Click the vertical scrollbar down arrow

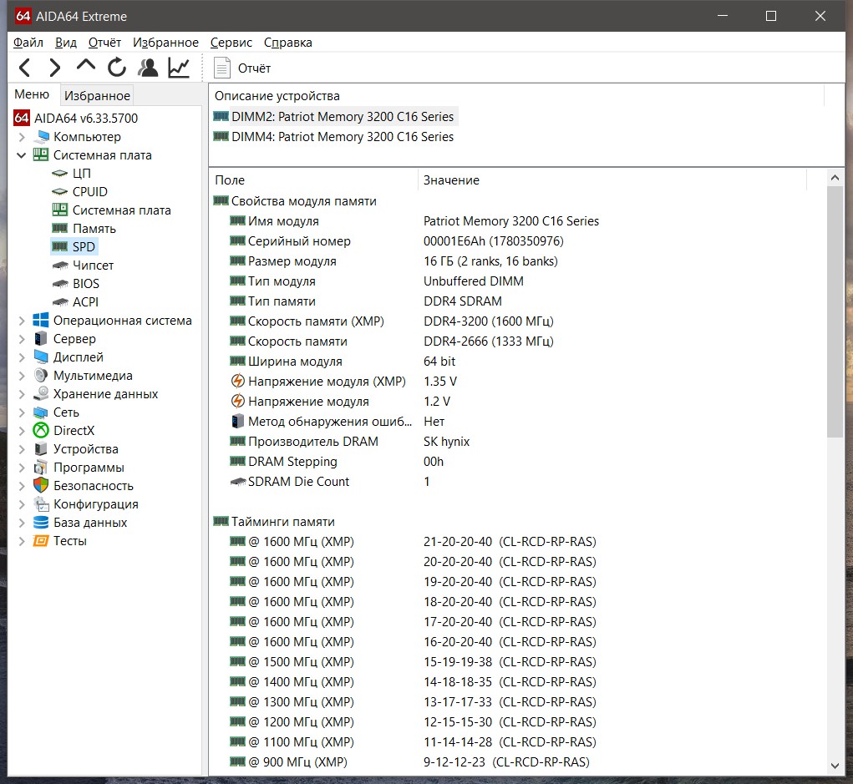(835, 766)
